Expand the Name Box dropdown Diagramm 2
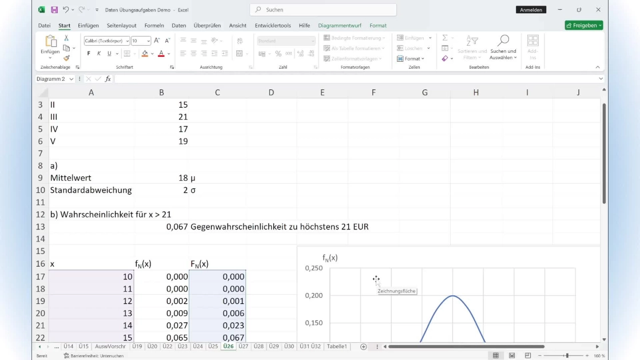Screen dimensions: 640x360 pos(71,79)
